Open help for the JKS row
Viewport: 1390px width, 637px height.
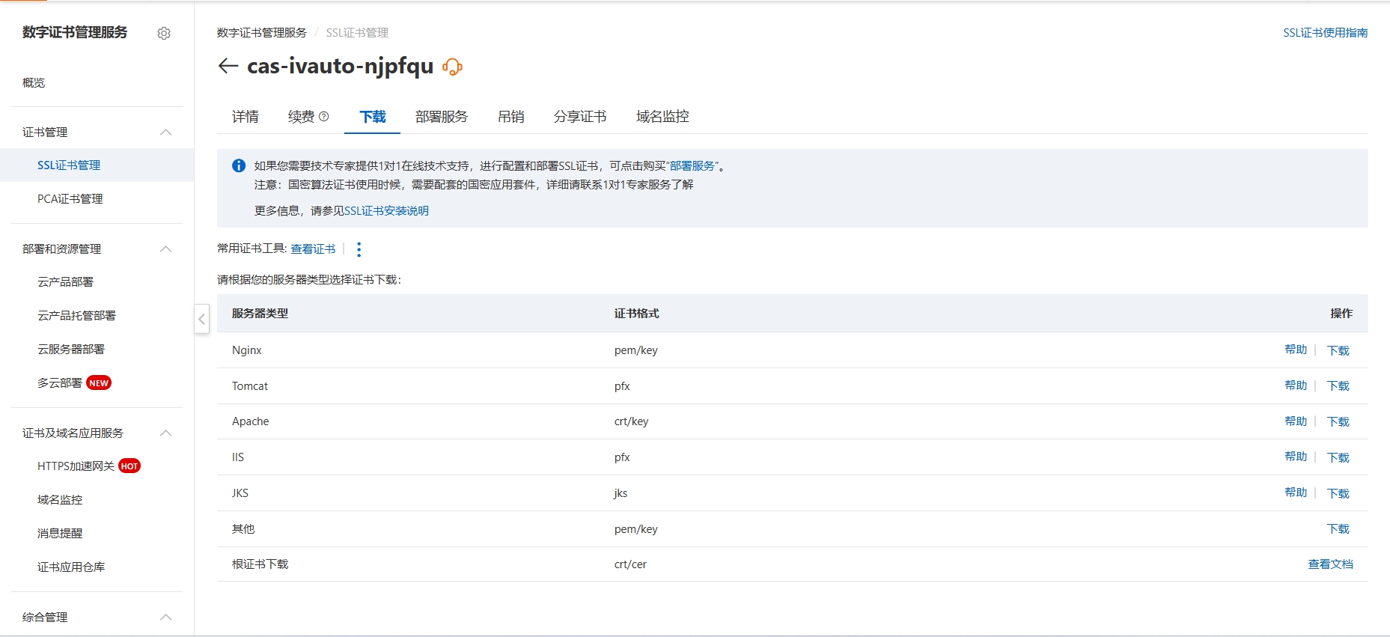point(1296,493)
